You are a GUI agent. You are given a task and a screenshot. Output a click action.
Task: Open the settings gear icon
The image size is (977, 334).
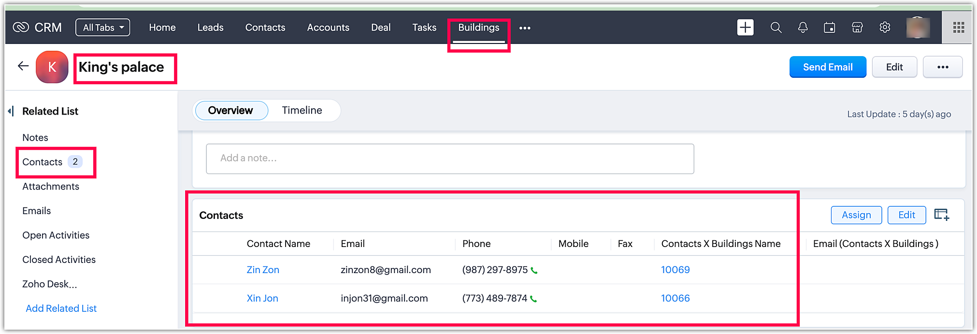tap(885, 28)
